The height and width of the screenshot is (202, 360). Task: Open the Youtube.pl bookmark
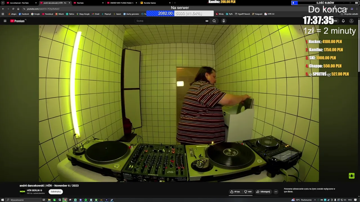pos(48,14)
